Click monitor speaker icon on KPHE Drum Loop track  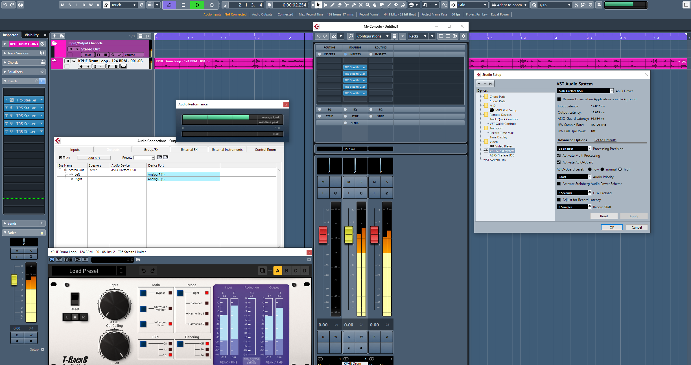tap(88, 67)
